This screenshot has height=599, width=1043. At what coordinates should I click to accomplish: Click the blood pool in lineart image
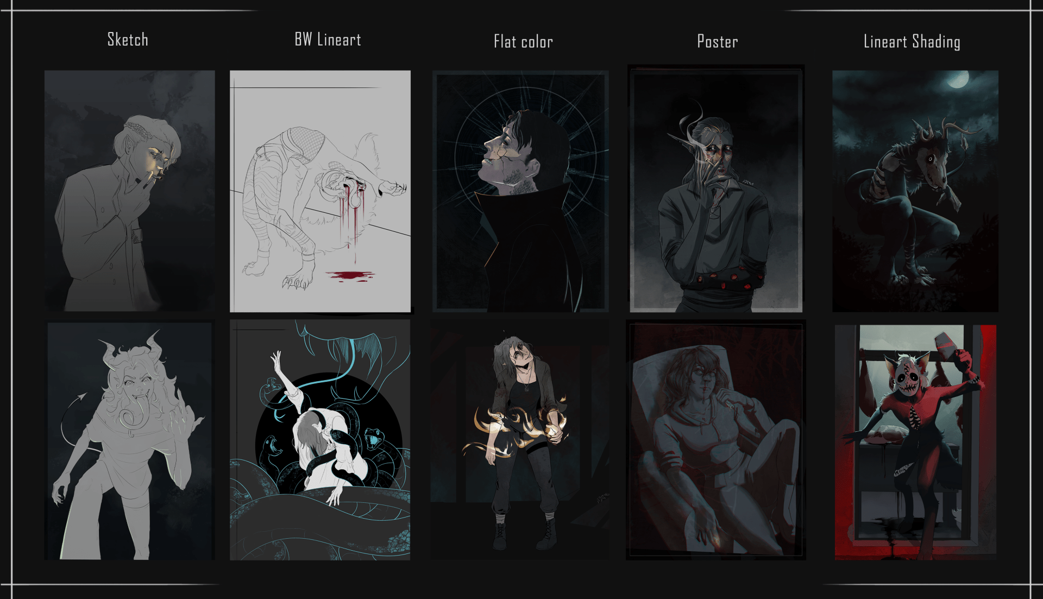[349, 276]
